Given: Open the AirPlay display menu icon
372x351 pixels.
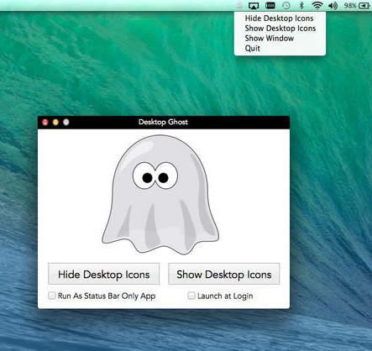Looking at the screenshot, I should click(x=254, y=5).
